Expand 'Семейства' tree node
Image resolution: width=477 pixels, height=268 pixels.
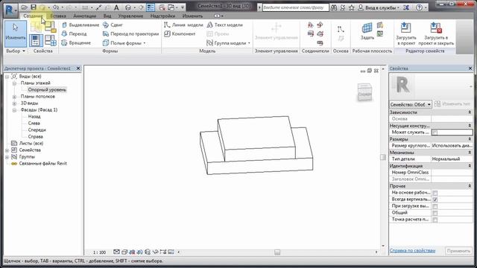7,150
